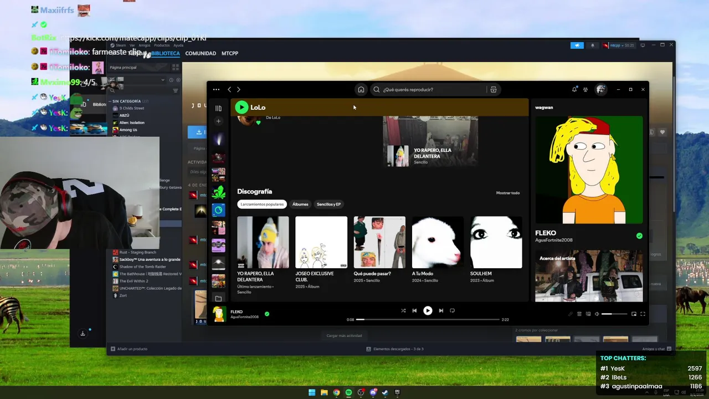Open the folder icon in Spotify sidebar

218,299
